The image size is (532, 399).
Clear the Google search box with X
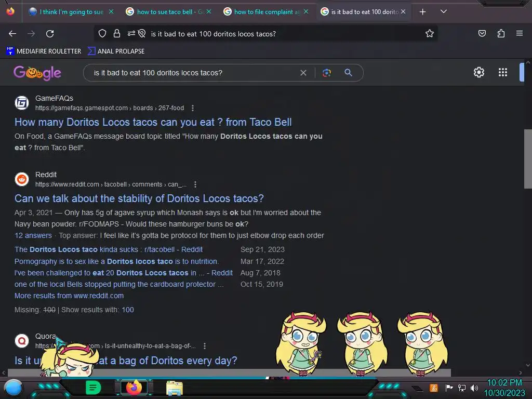coord(303,73)
